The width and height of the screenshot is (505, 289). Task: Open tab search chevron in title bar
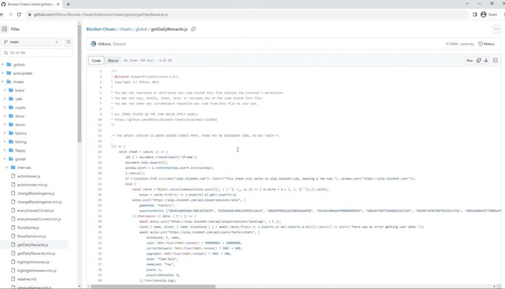pos(467,3)
